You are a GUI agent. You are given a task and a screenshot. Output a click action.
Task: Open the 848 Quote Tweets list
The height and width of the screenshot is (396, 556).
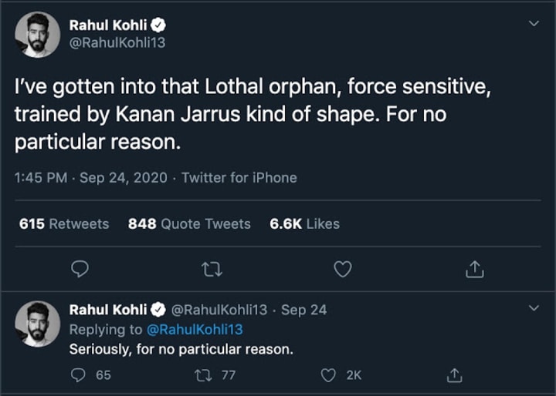[x=189, y=223]
